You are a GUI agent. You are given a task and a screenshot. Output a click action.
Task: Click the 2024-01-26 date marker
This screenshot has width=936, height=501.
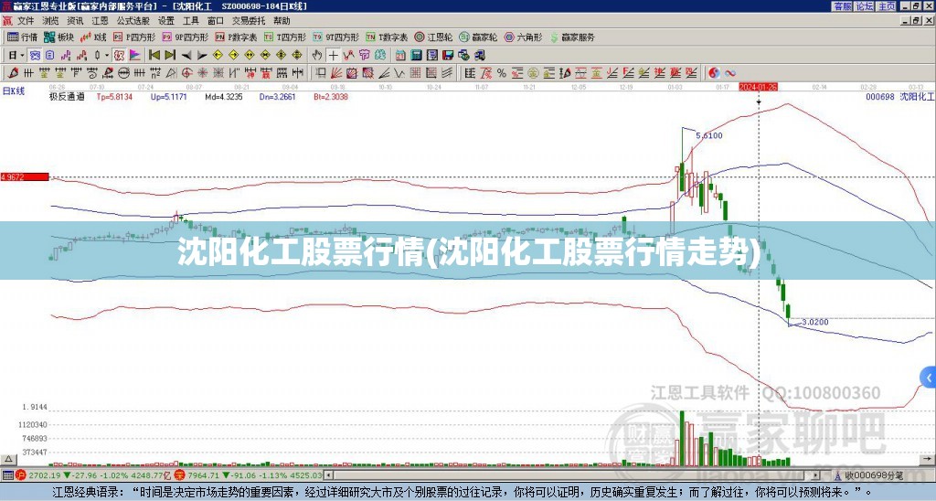(758, 87)
